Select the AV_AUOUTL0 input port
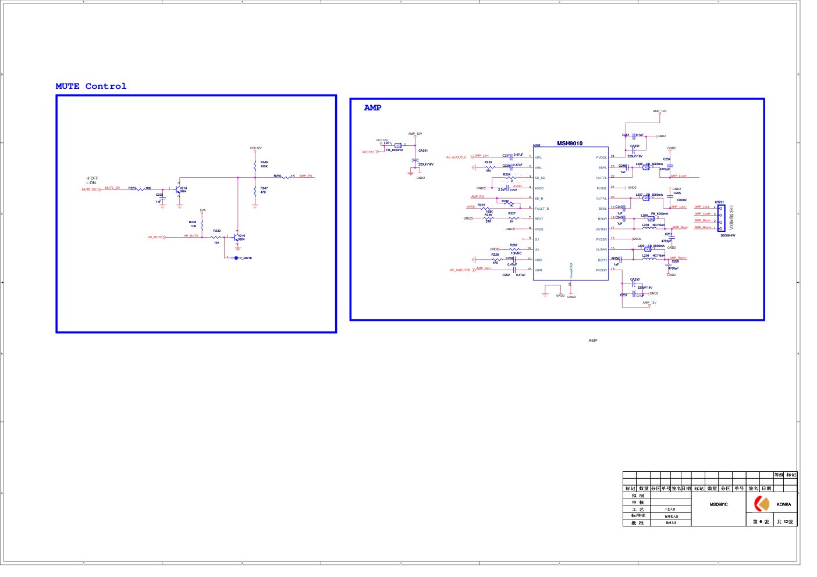Viewport: 817px width, 577px height. click(456, 157)
